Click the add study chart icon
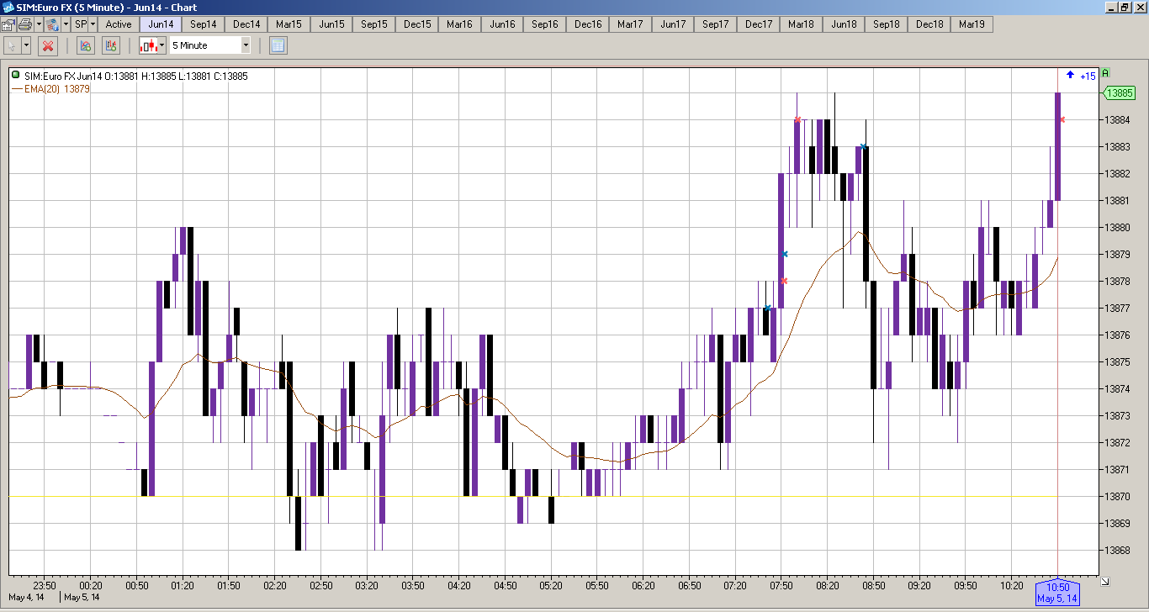 [85, 45]
